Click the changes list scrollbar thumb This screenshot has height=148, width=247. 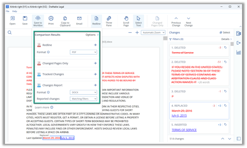coord(232,44)
